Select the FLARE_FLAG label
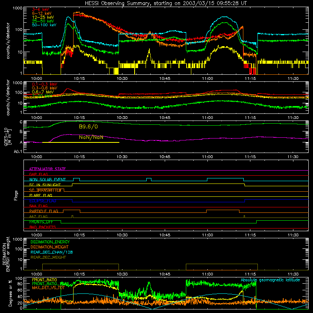Screen dimensions: 313x313 tap(41, 195)
